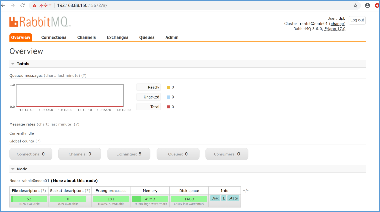Click the Ready legend label
Viewport: 380px width, 212px height.
(x=149, y=87)
